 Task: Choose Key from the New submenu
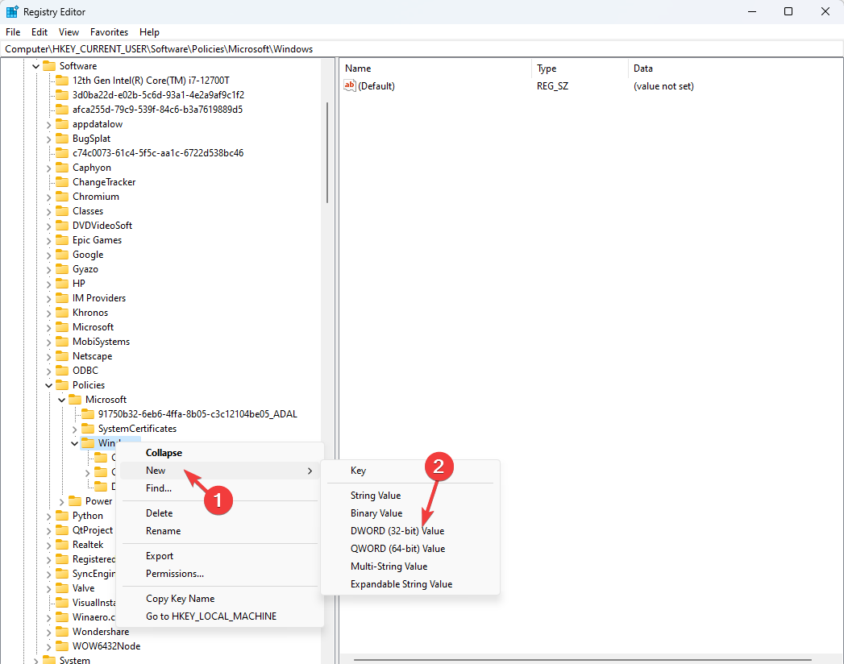[x=358, y=470]
